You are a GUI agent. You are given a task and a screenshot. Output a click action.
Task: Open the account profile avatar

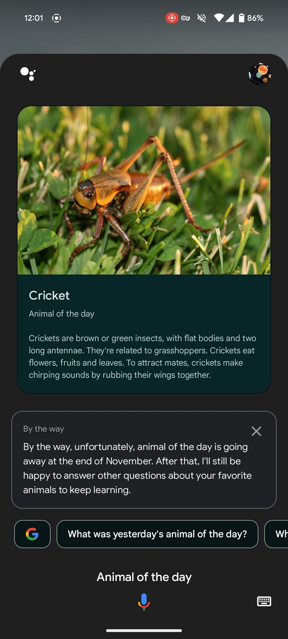click(x=260, y=74)
